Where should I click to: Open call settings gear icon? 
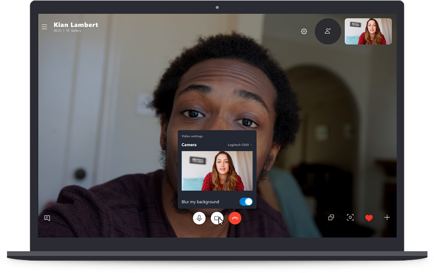(304, 31)
